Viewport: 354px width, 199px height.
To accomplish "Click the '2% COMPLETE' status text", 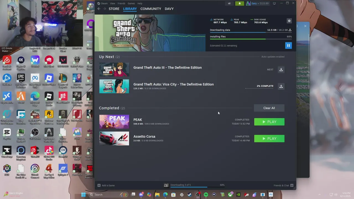I will [x=265, y=86].
